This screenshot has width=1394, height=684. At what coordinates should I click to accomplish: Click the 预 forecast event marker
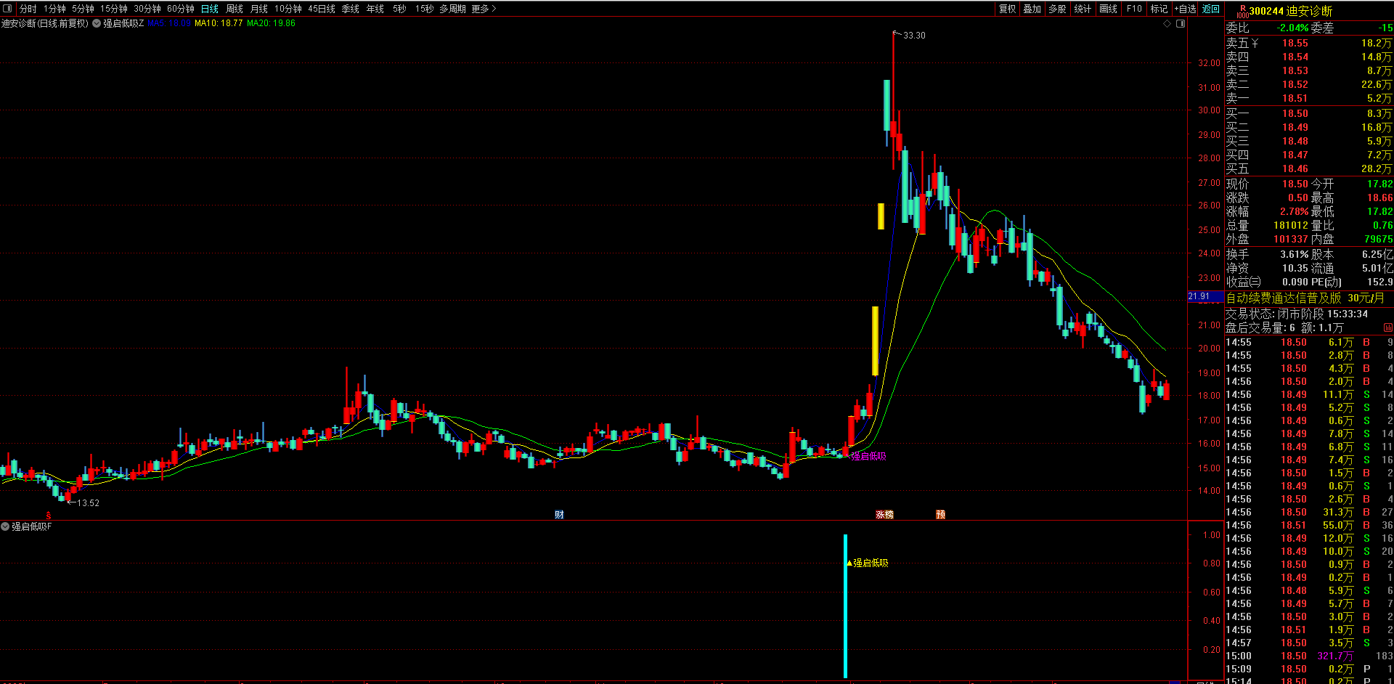click(x=941, y=514)
